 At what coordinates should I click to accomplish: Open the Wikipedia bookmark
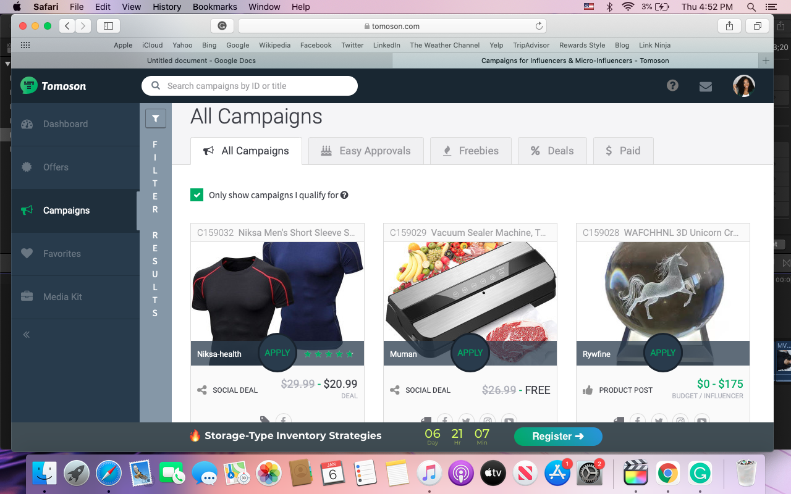pos(274,45)
